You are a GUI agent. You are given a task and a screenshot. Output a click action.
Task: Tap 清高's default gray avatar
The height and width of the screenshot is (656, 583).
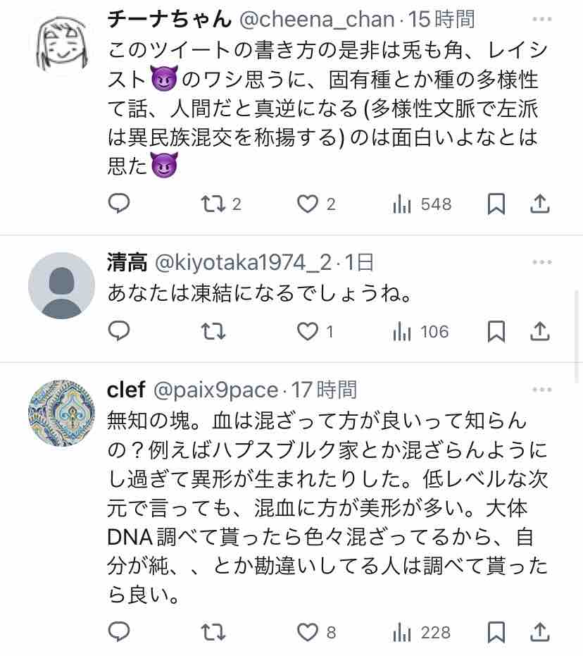tap(61, 285)
